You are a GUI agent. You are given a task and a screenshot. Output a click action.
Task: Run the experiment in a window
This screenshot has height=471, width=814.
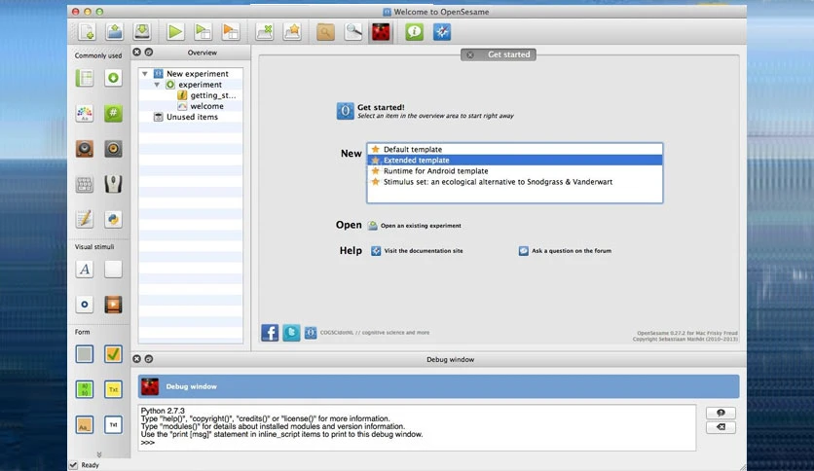click(x=203, y=32)
